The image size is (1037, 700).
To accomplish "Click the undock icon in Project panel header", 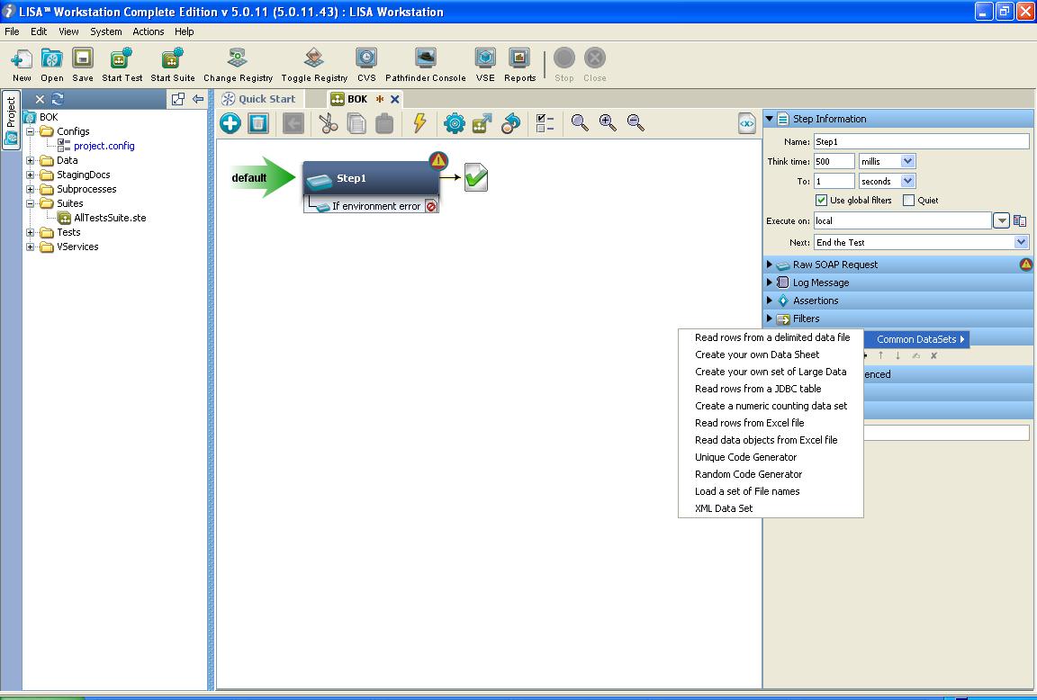I will pos(178,99).
